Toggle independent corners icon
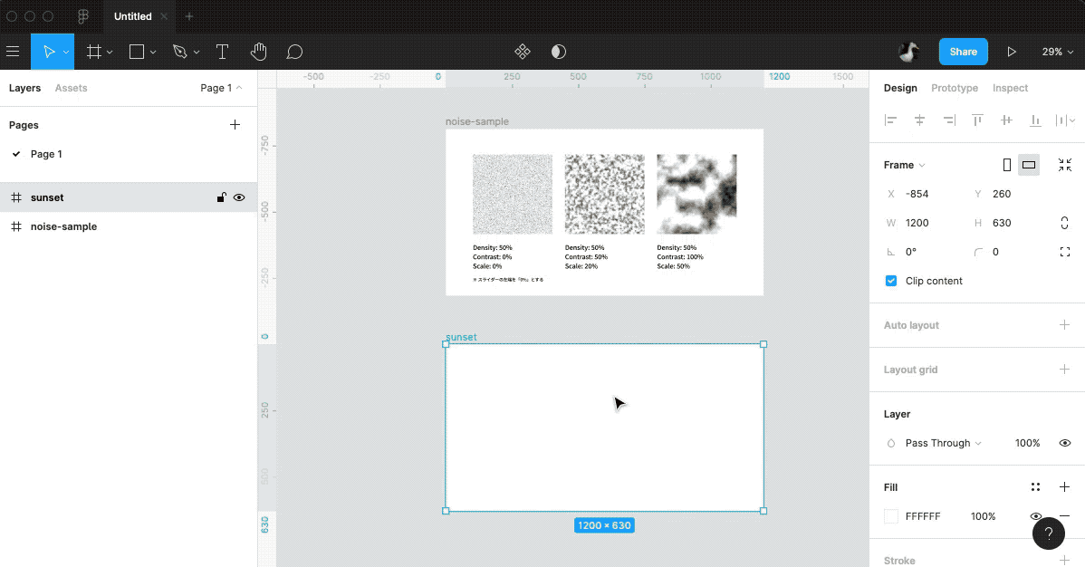This screenshot has width=1085, height=567. [1065, 252]
